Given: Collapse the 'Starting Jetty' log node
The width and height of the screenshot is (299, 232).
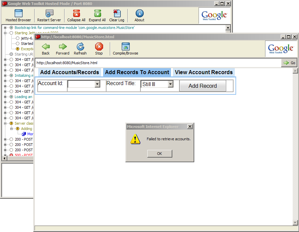Looking at the screenshot, I should [x=5, y=33].
